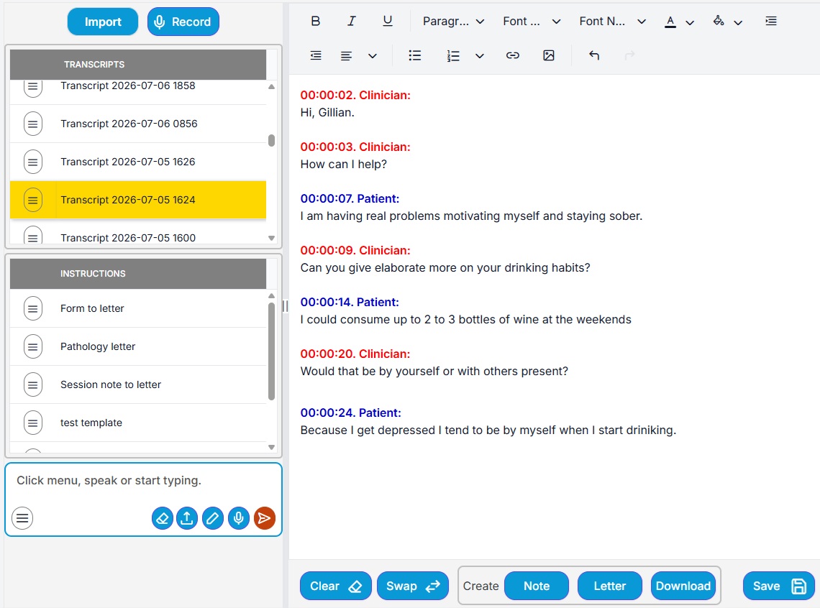Toggle bold formatting
Image resolution: width=820 pixels, height=608 pixels.
point(315,21)
